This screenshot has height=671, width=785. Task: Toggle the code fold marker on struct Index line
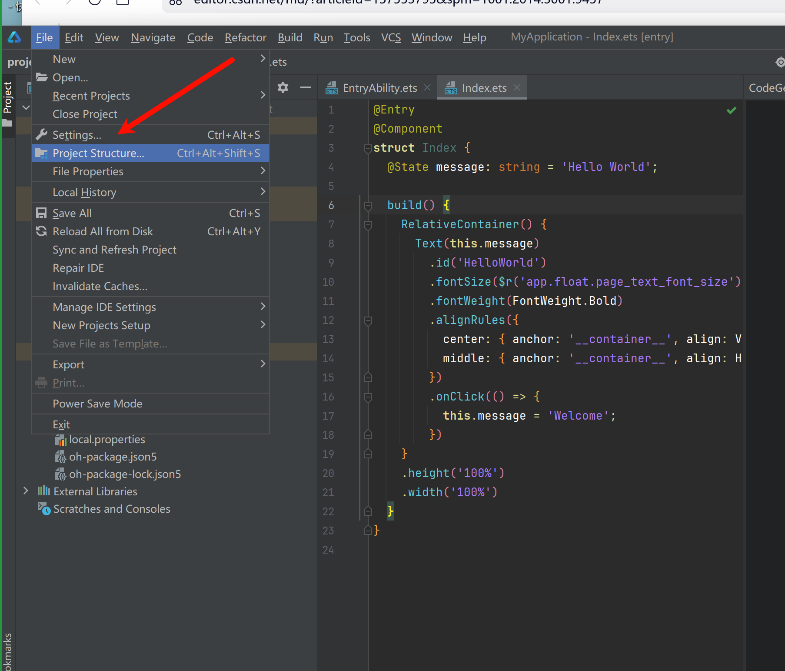click(368, 148)
